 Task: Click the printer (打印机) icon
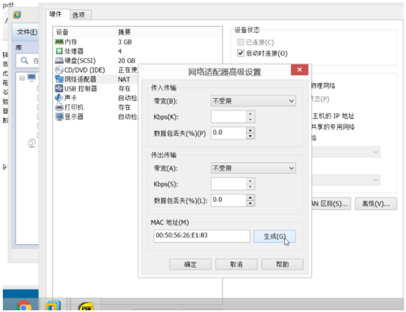tap(59, 107)
